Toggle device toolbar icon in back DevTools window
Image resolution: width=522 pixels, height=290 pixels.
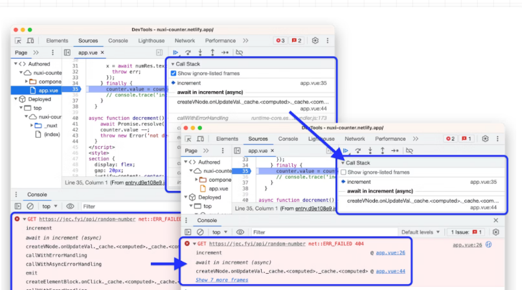(x=30, y=41)
